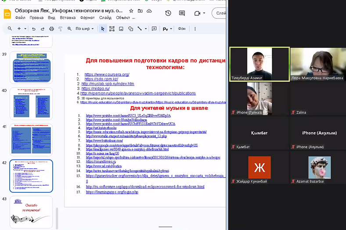The height and width of the screenshot is (230, 346).
Task: Open the Формат menu
Action: point(87,18)
